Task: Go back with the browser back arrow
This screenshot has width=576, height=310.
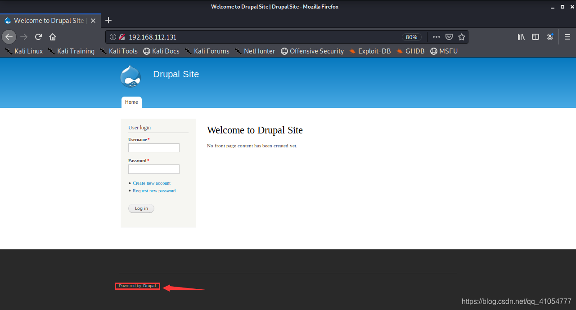Action: [9, 37]
